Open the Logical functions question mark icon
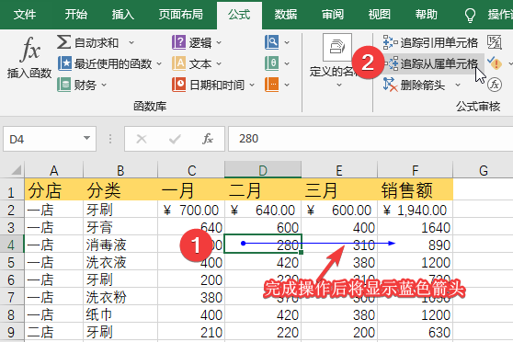The image size is (513, 342). (178, 42)
